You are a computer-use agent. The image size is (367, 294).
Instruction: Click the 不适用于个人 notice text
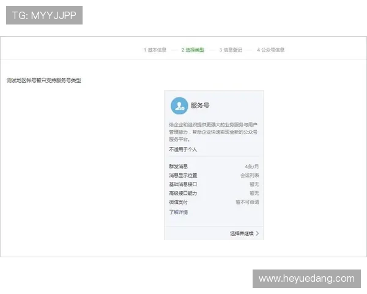pyautogui.click(x=183, y=149)
